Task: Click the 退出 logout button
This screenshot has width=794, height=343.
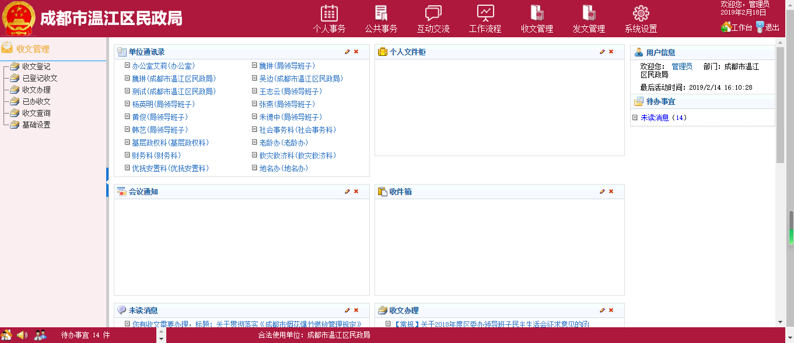Action: [768, 27]
